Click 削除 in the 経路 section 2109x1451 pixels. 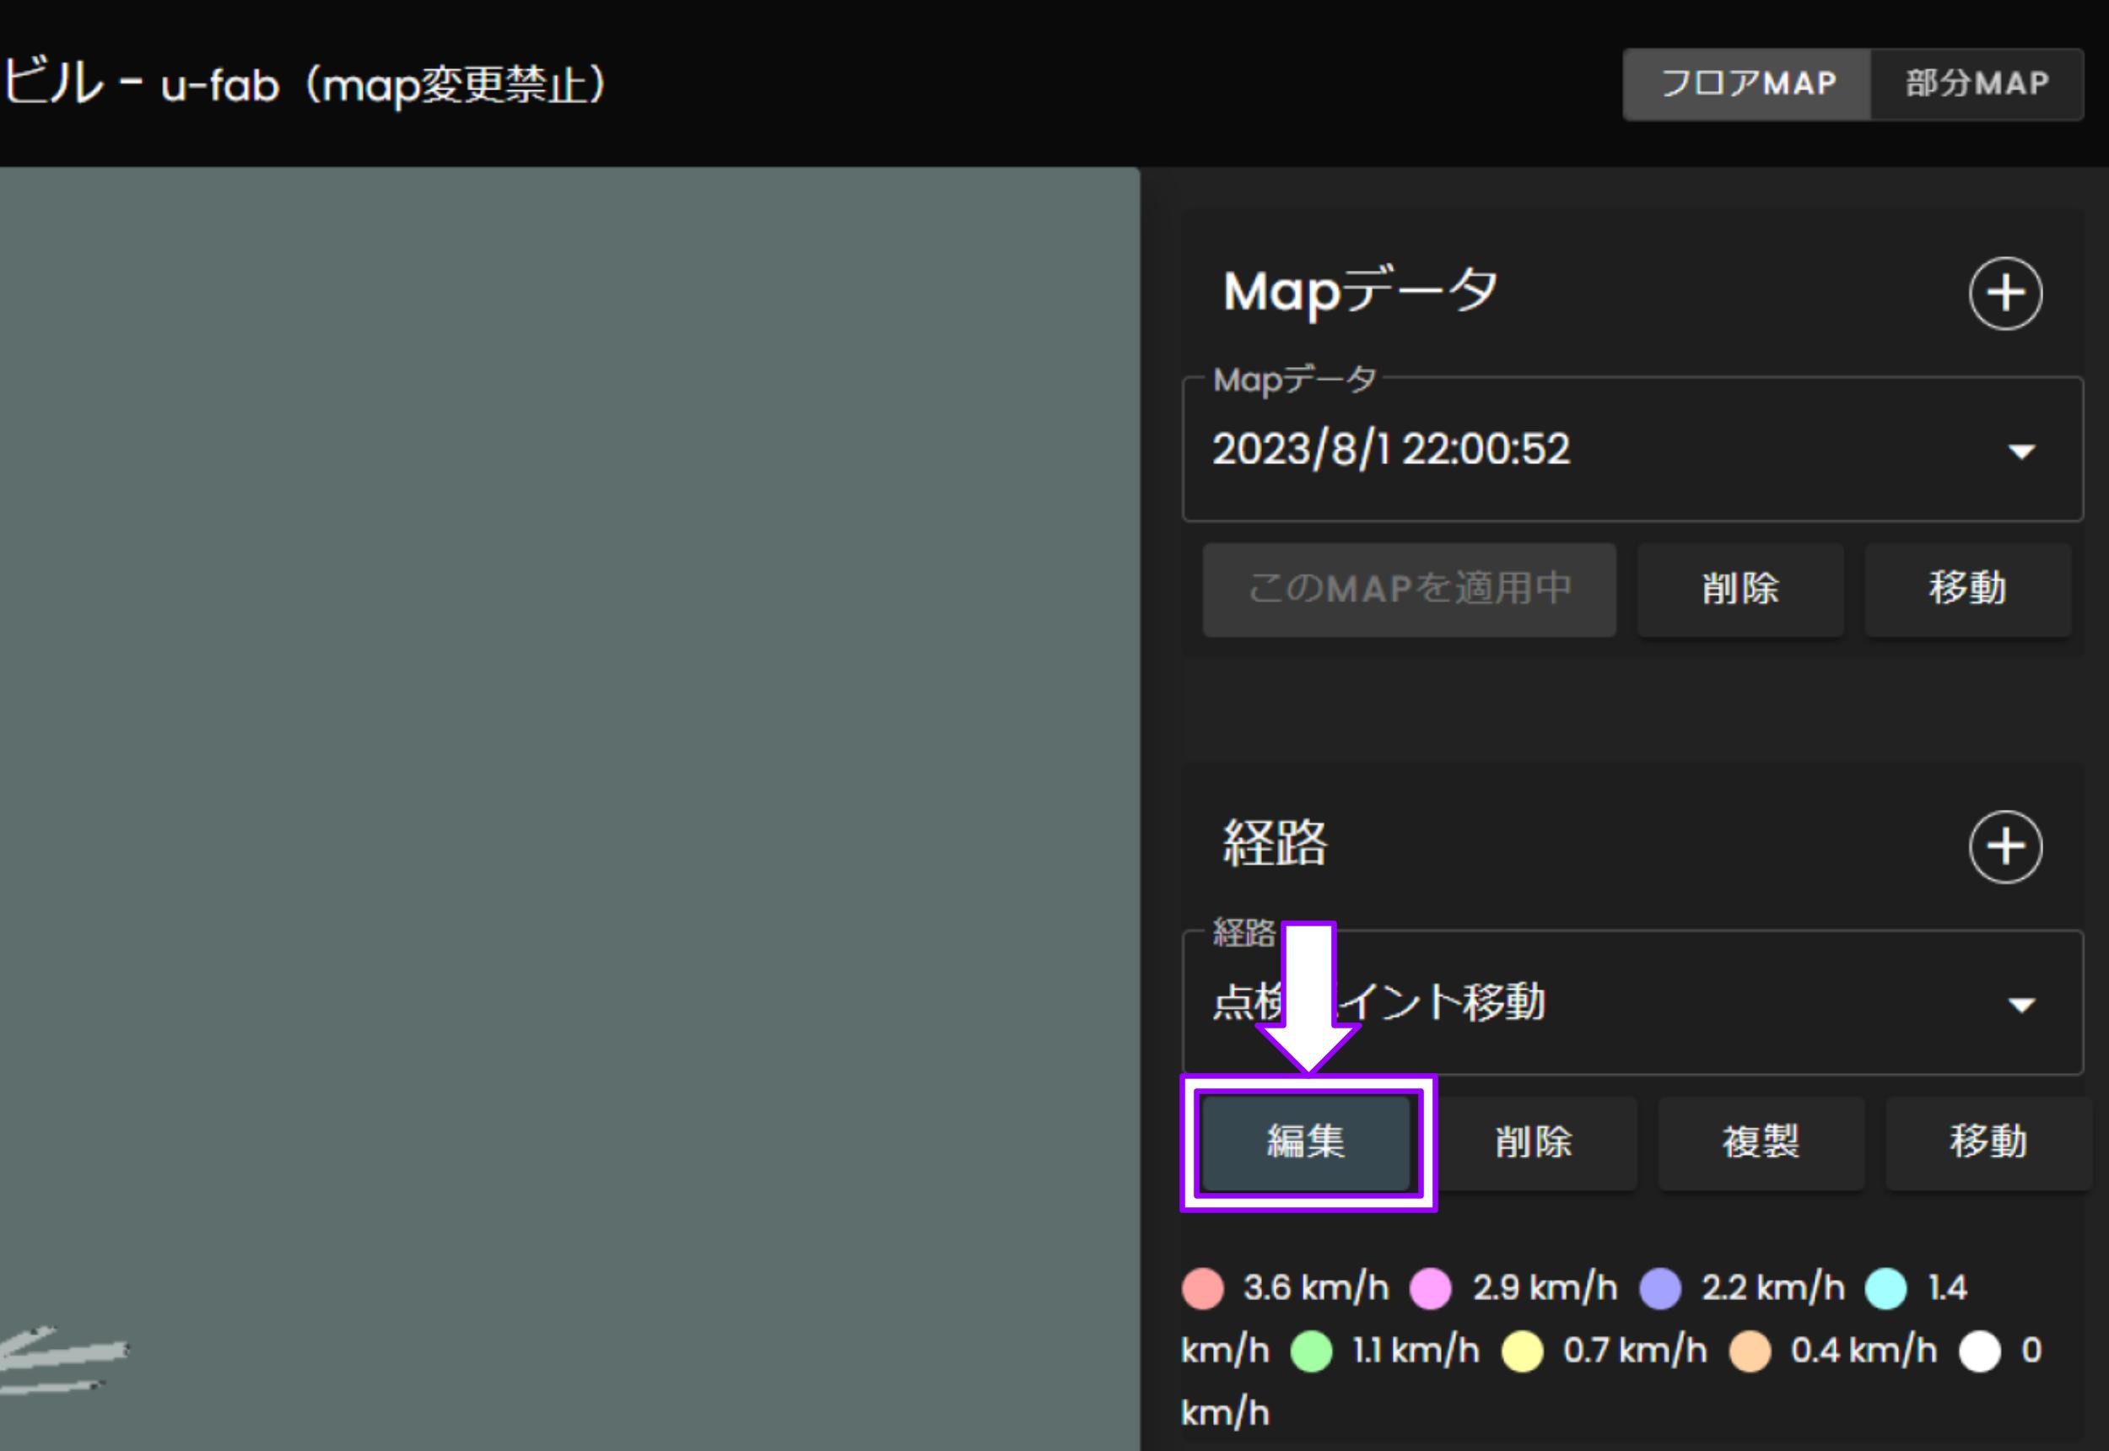tap(1534, 1142)
